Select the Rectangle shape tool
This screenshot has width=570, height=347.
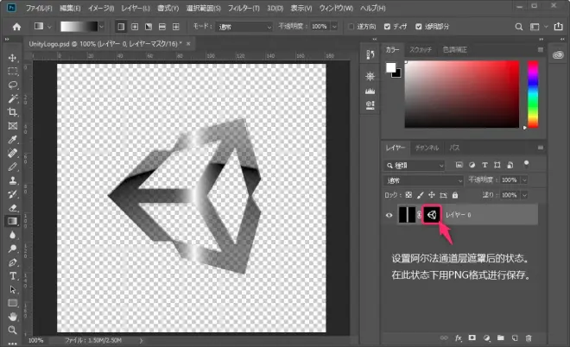click(x=13, y=303)
